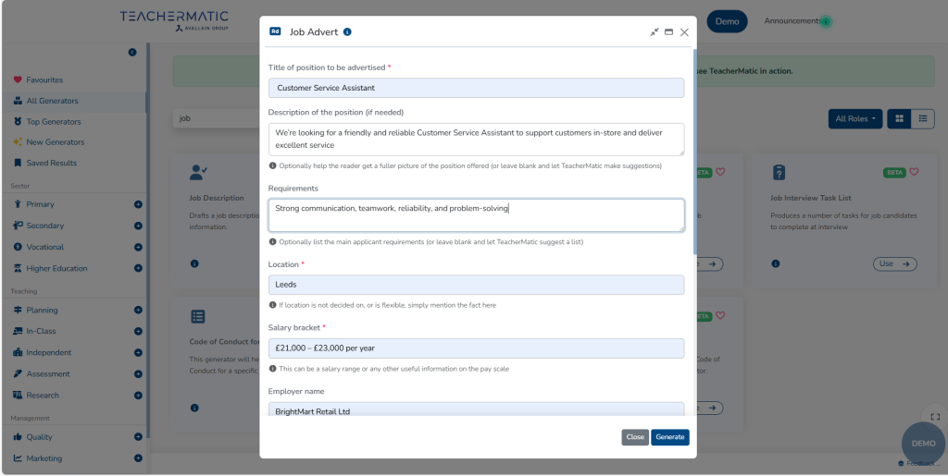The height and width of the screenshot is (476, 948).
Task: Expand the Secondary sector plus icon
Action: point(139,226)
